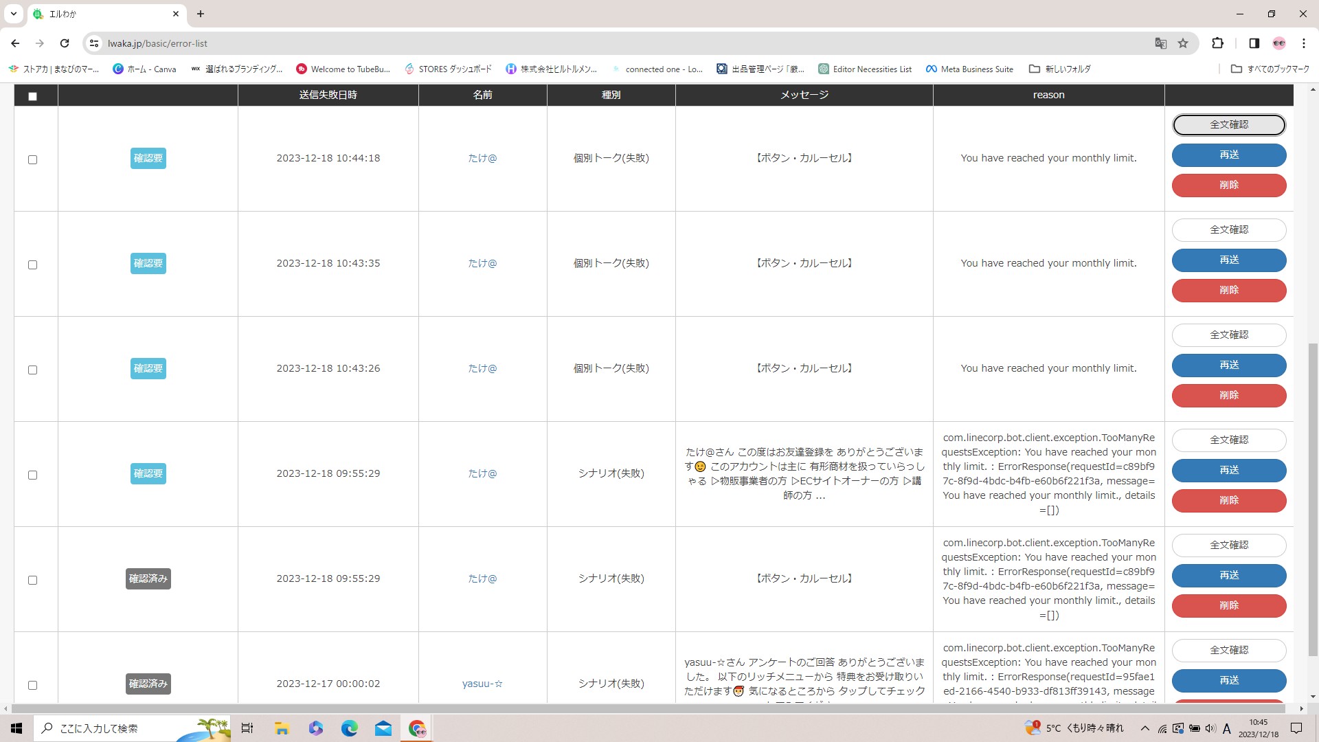Open the たけ@ link in the 10:43:35 row
Image resolution: width=1319 pixels, height=742 pixels.
(x=482, y=263)
